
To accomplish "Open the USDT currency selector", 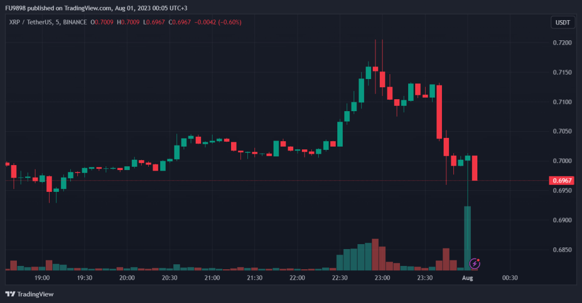I will point(562,22).
